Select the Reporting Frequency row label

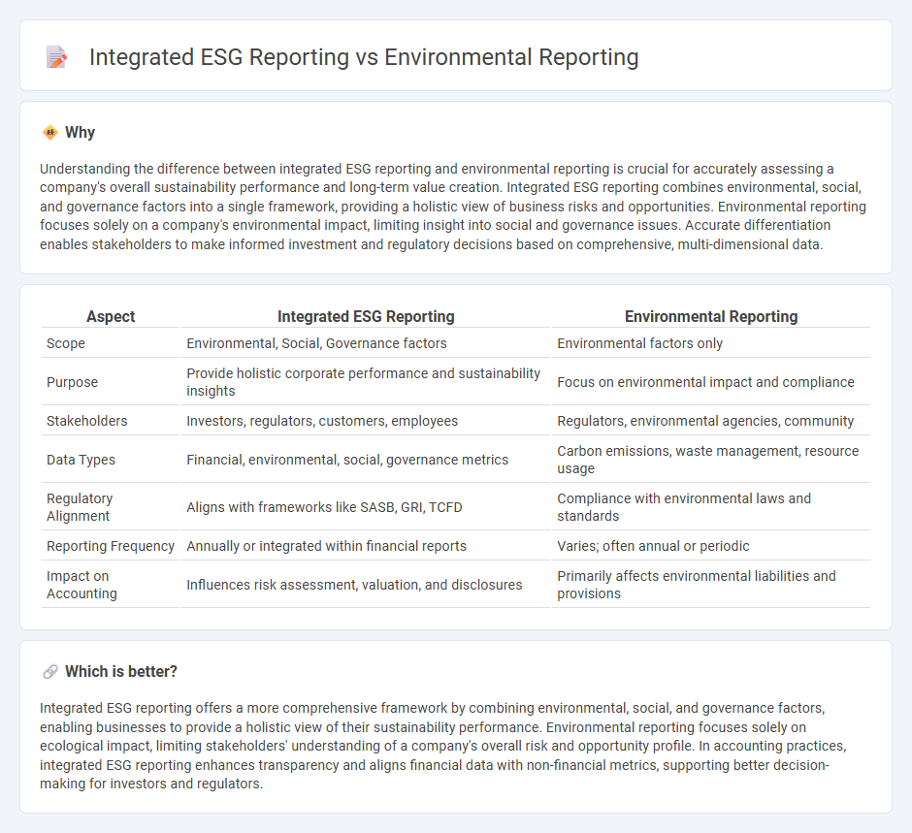[x=111, y=546]
